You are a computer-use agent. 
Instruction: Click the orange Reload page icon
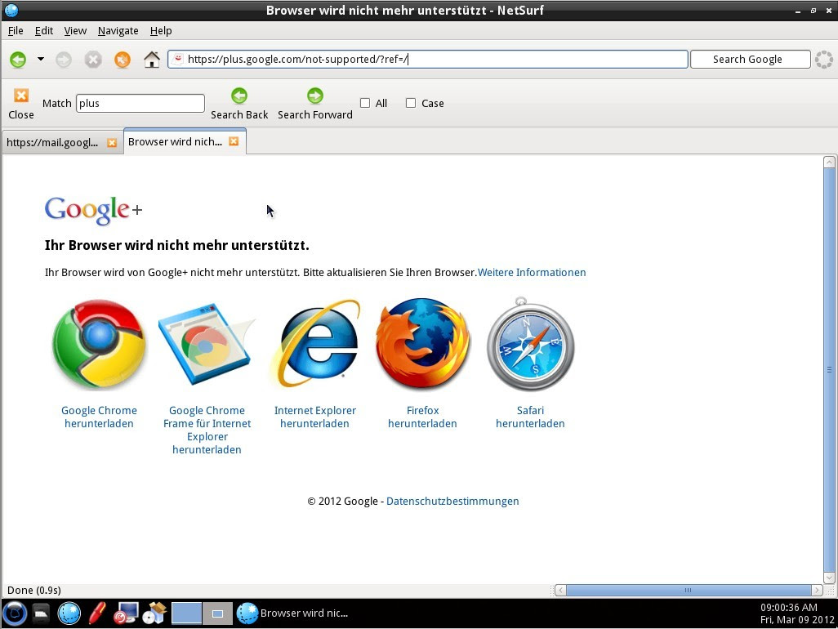pos(123,60)
